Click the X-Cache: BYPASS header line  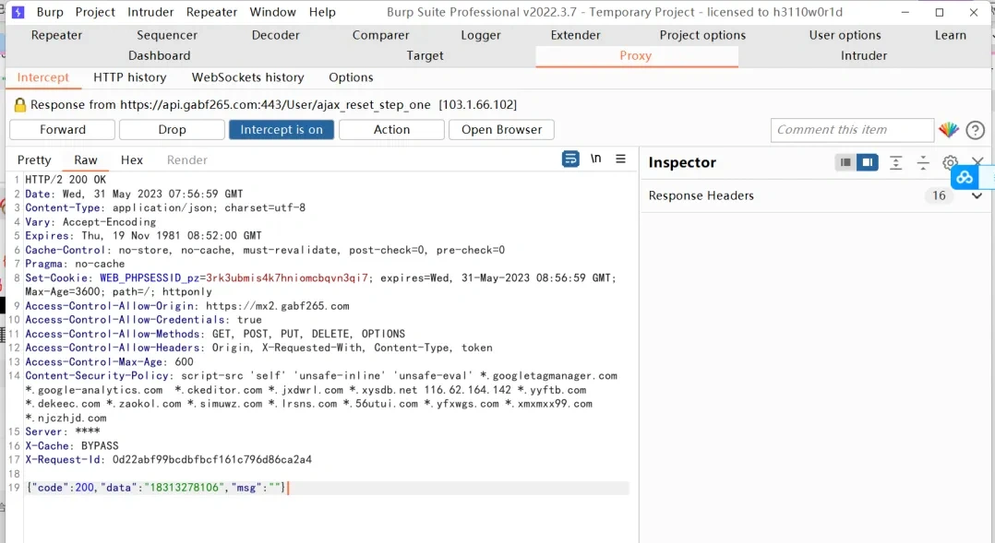[x=72, y=446]
